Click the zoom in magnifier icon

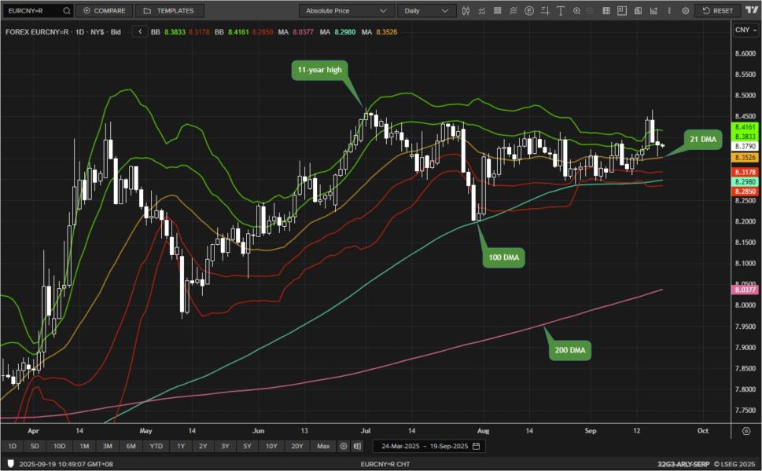577,11
